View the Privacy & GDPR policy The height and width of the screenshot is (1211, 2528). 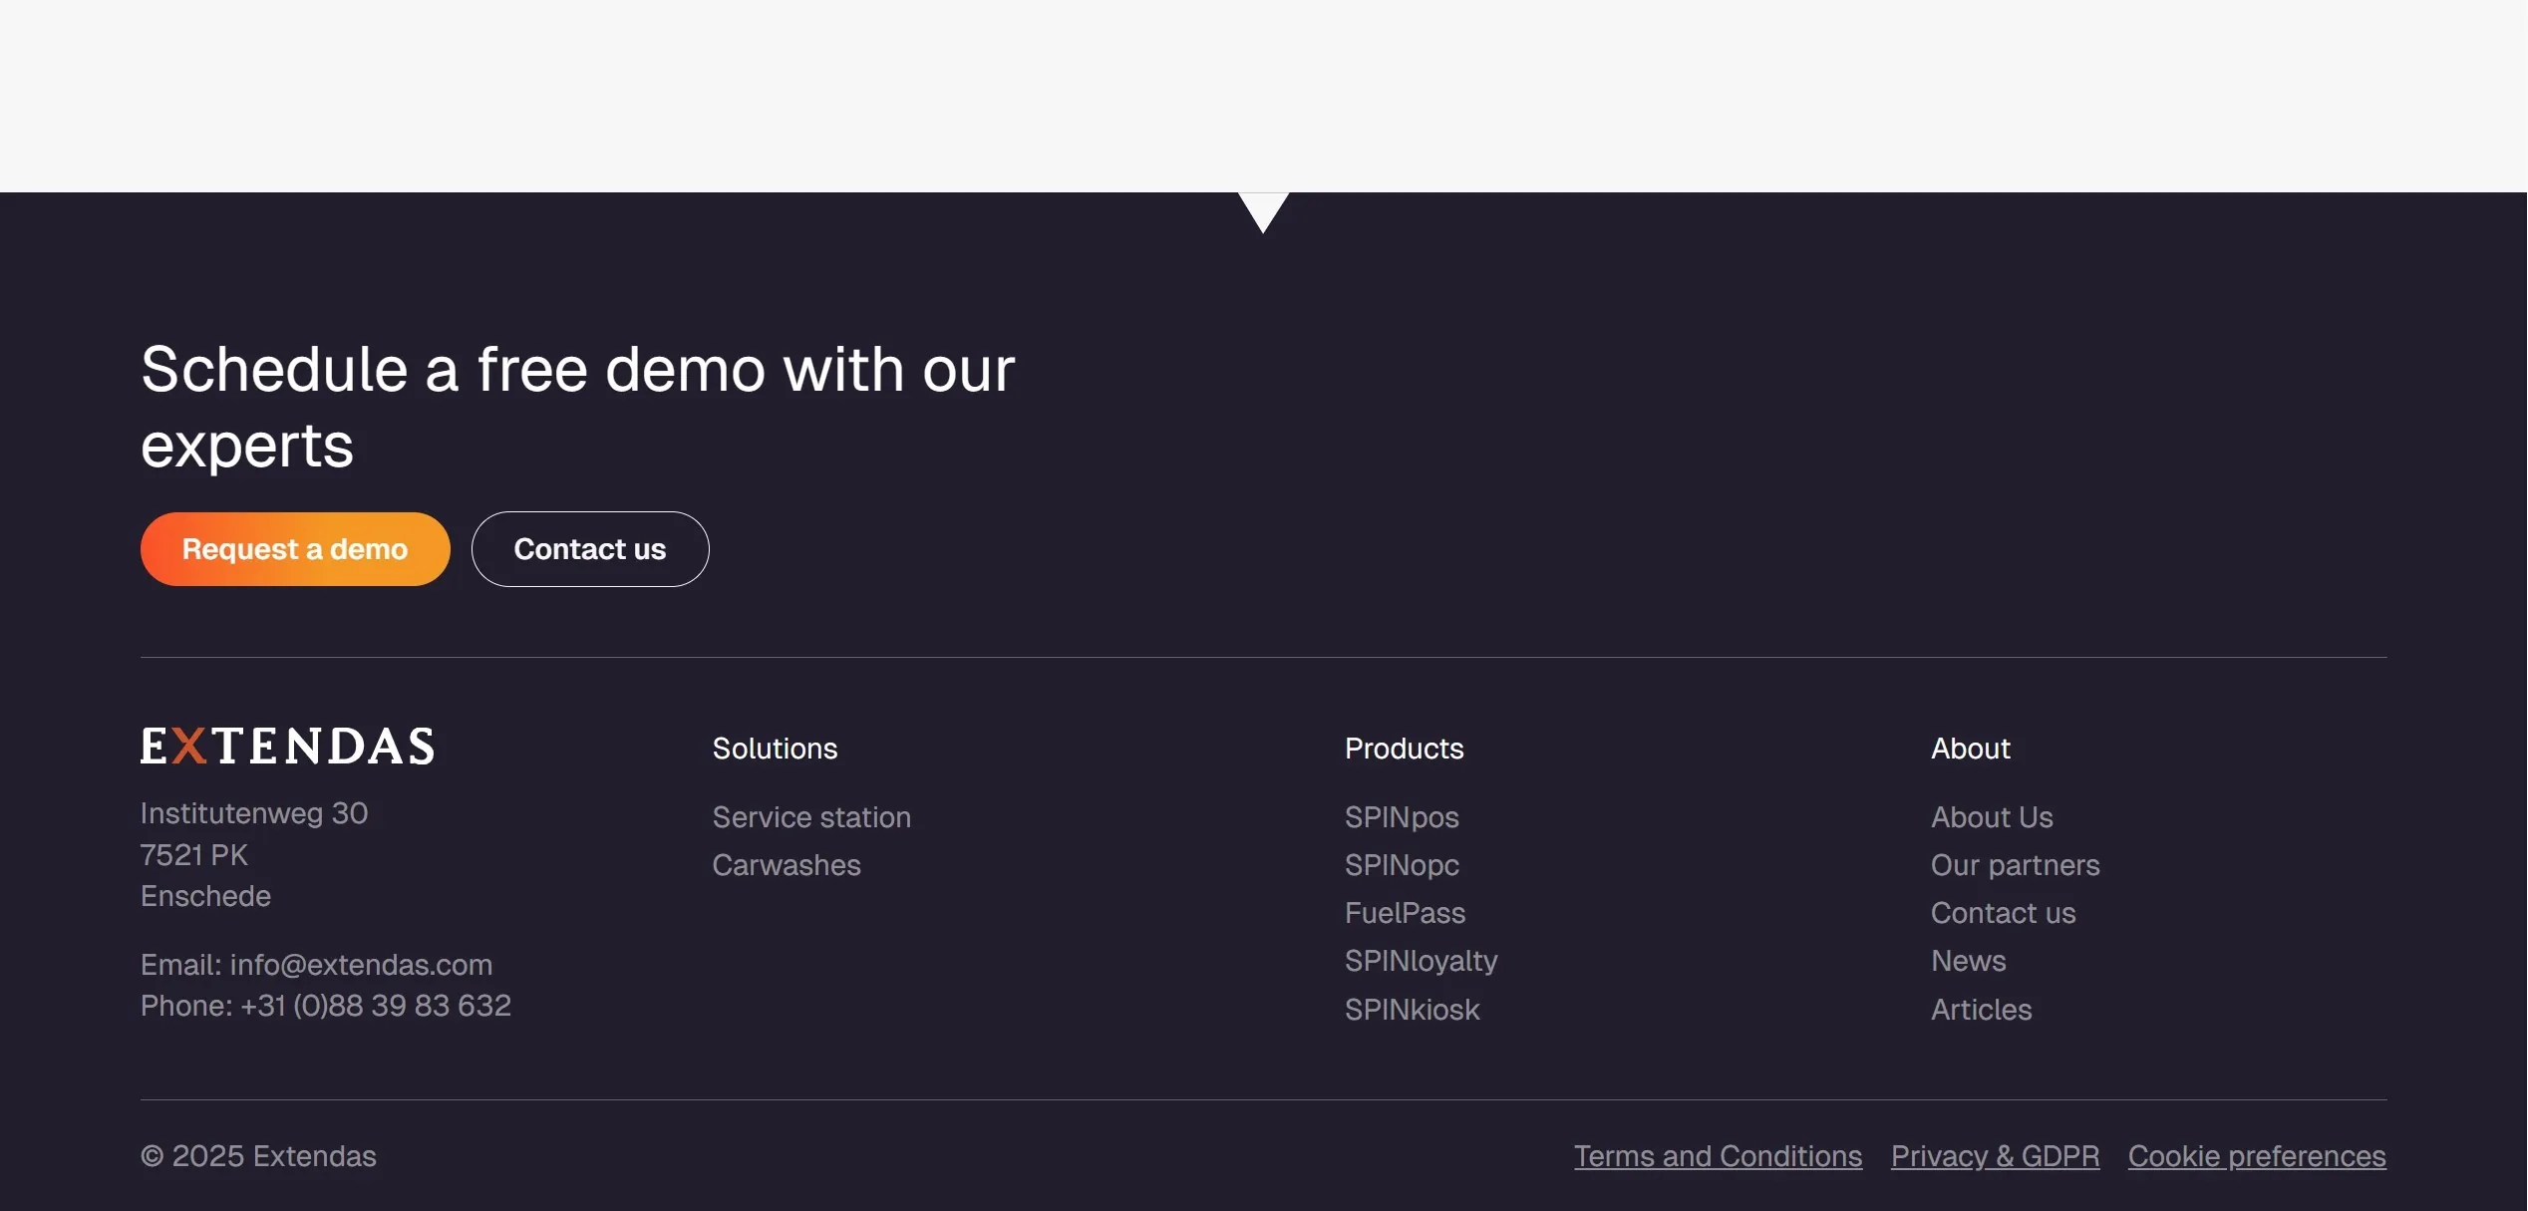point(1995,1156)
